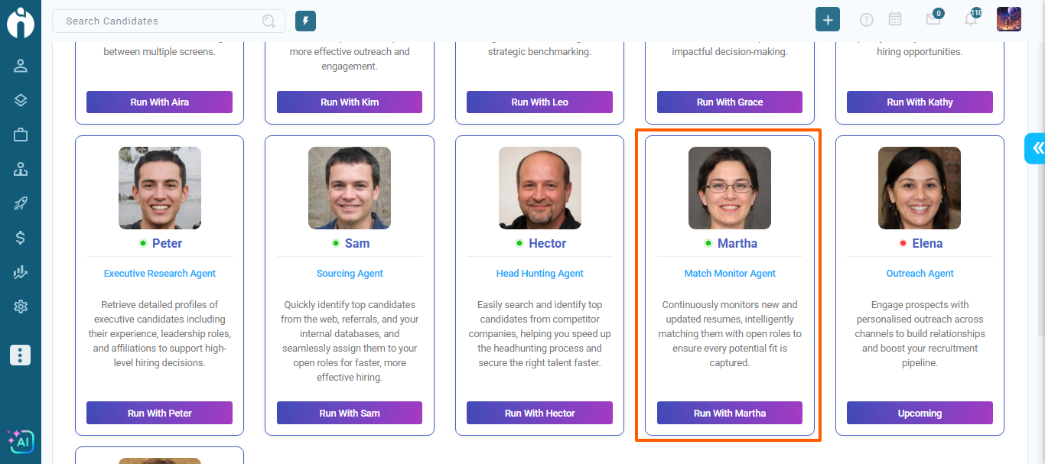1045x464 pixels.
Task: Click the lightning bolt quick action icon
Action: [305, 21]
